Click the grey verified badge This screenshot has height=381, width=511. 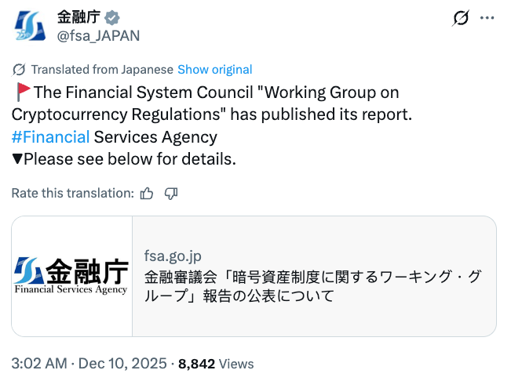[113, 17]
